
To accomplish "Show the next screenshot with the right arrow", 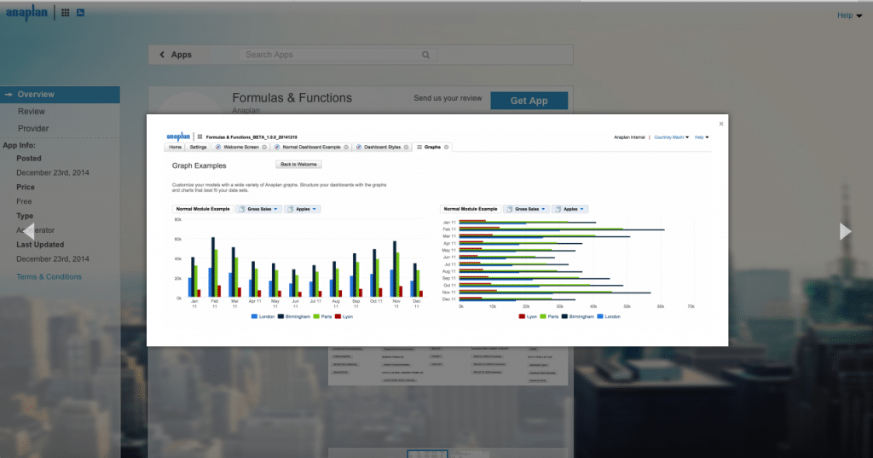I will [845, 230].
